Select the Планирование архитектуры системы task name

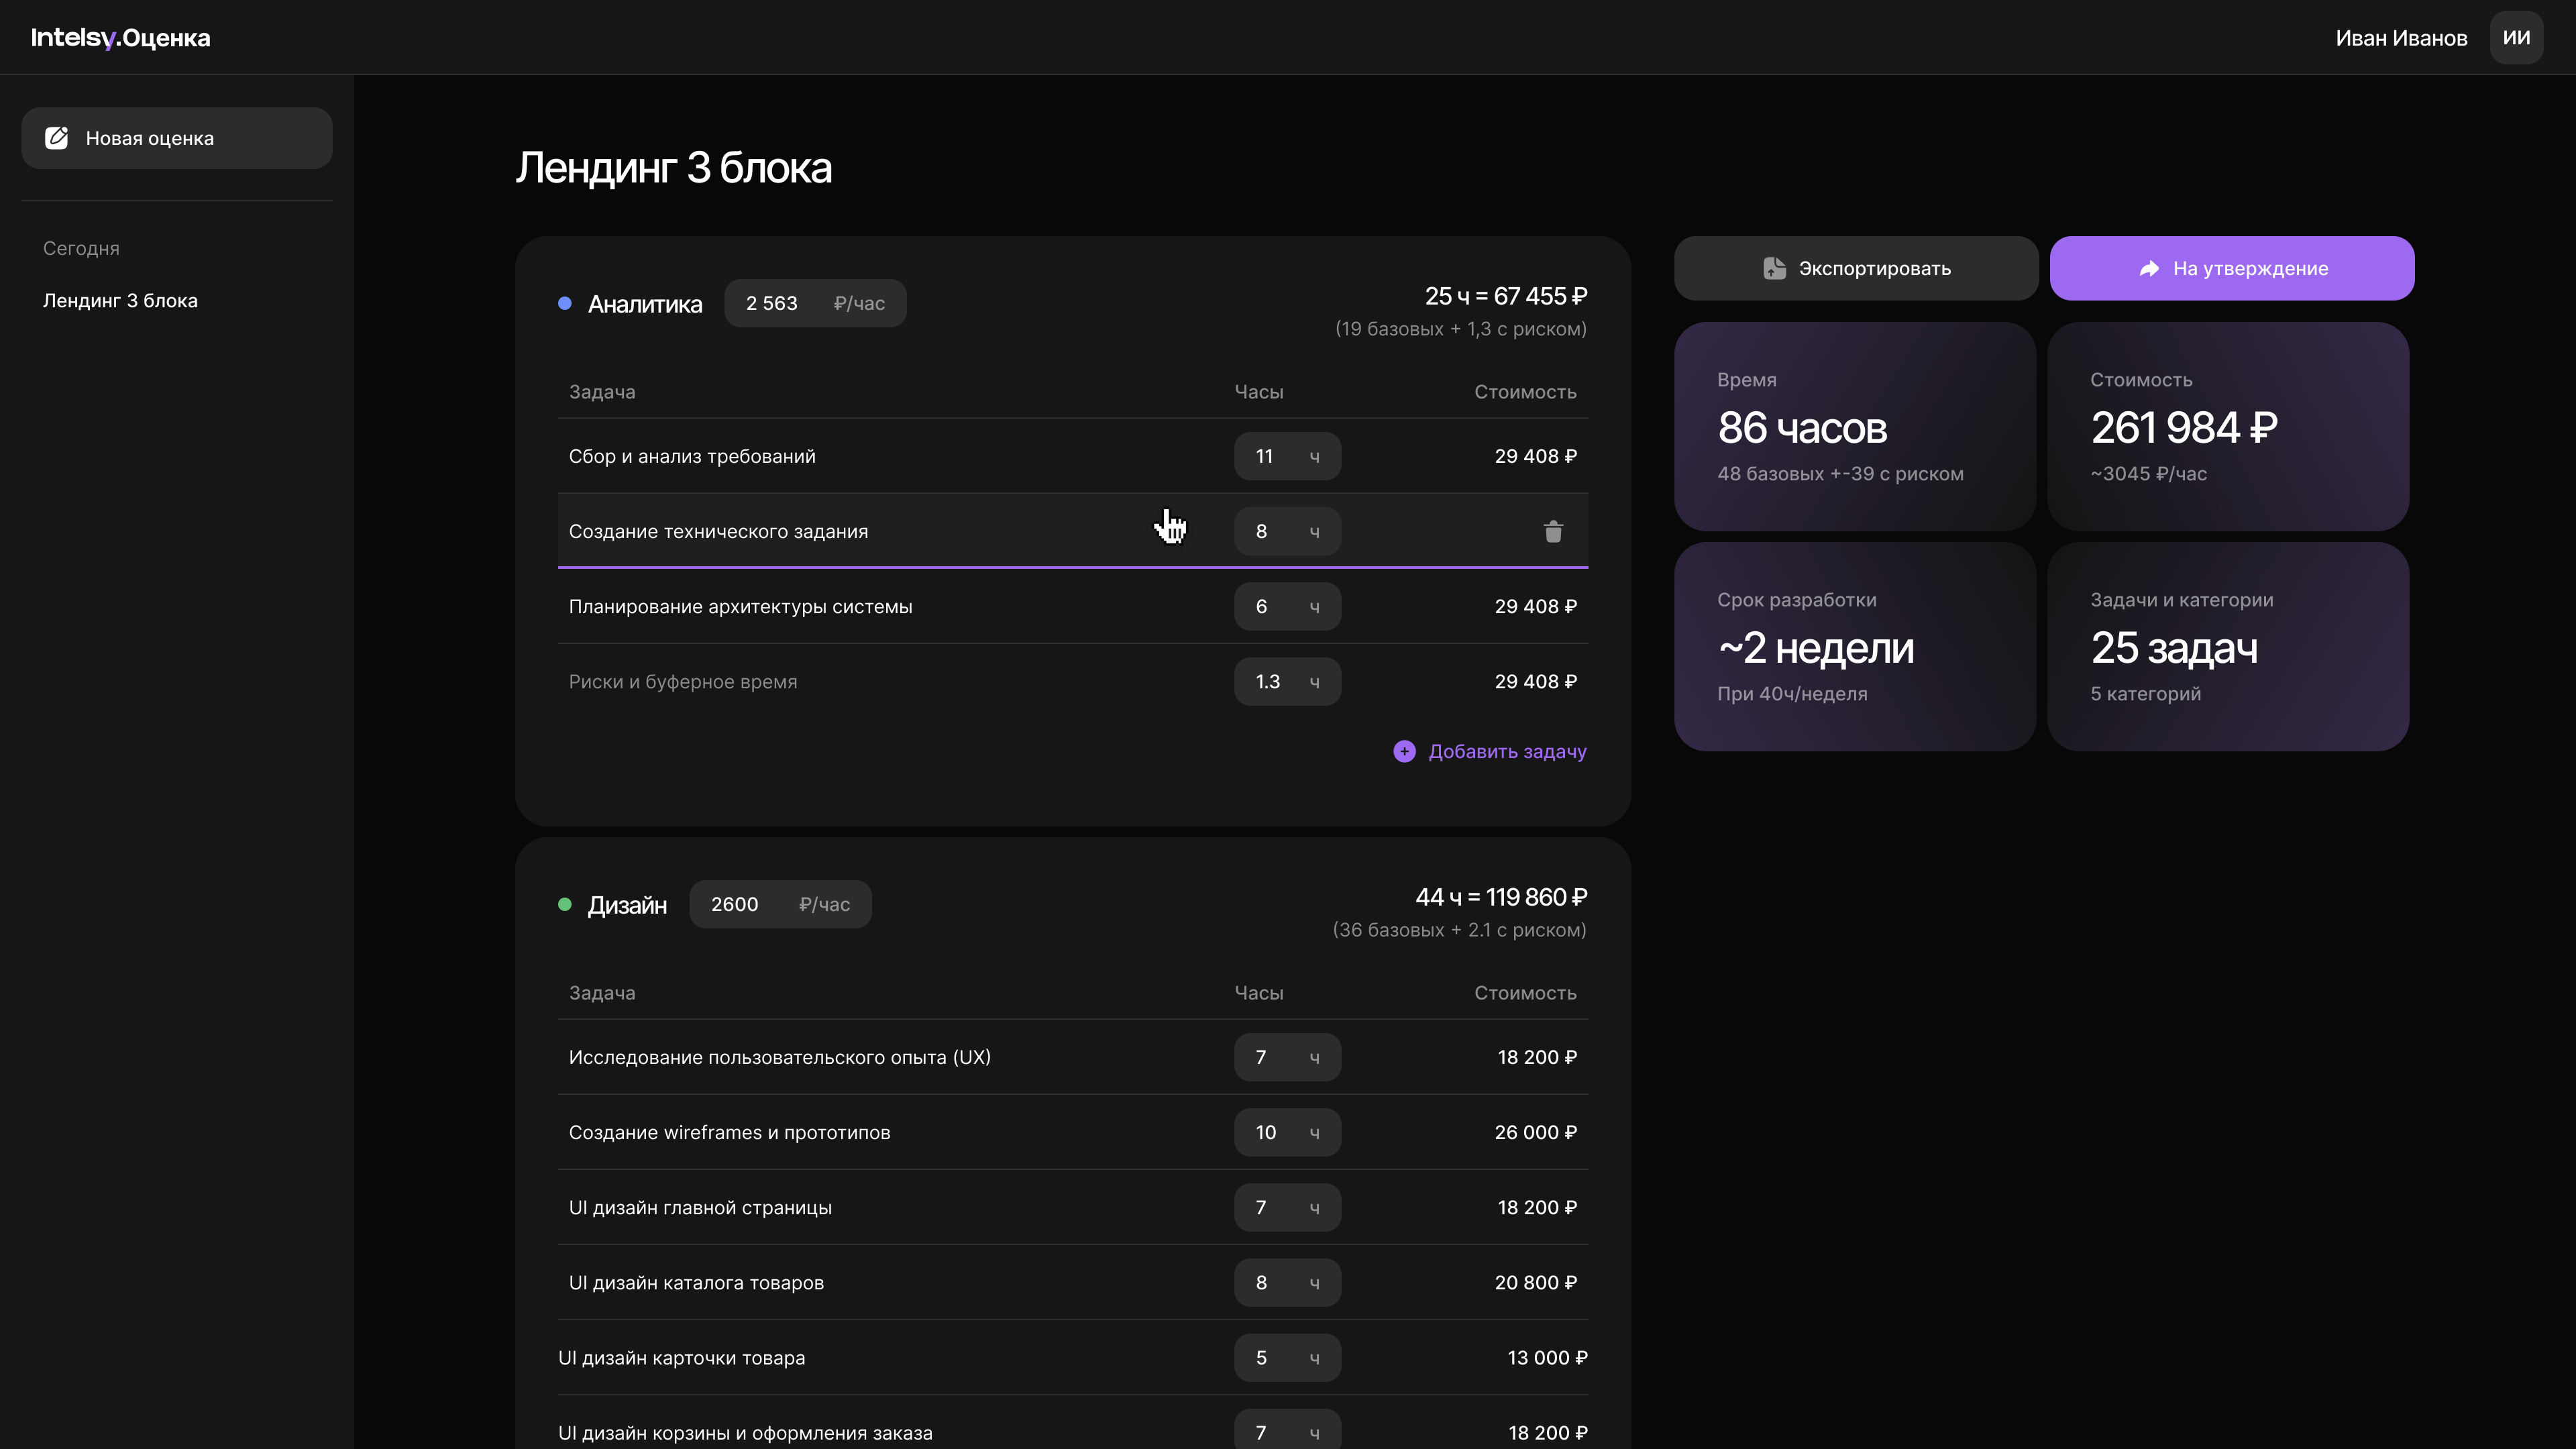click(x=740, y=606)
